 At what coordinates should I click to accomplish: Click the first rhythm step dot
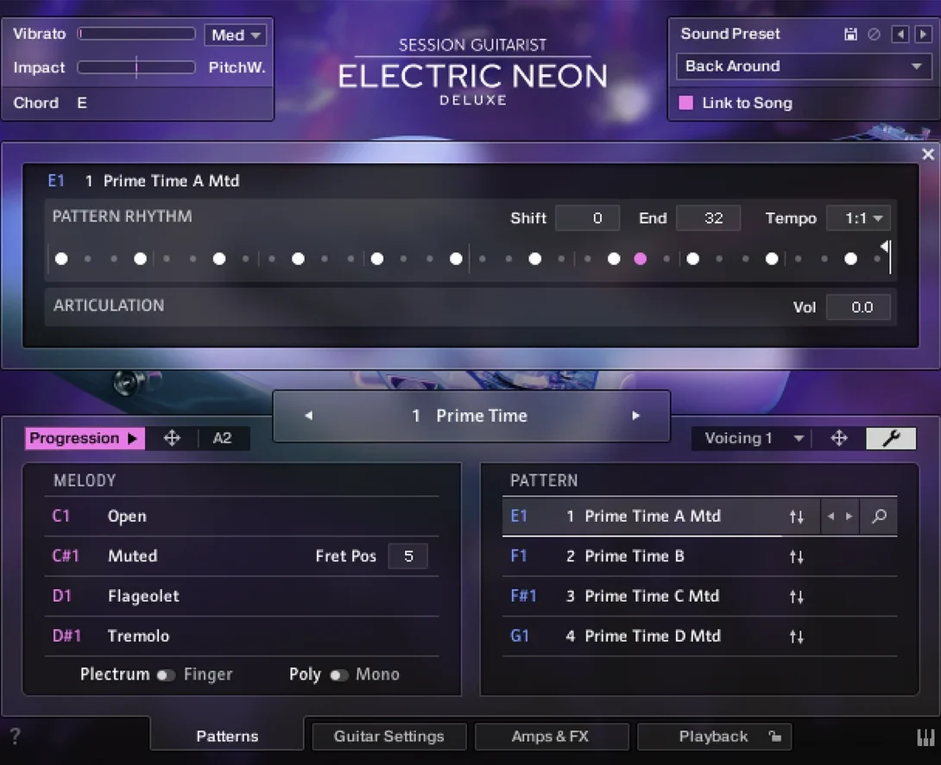click(x=61, y=259)
